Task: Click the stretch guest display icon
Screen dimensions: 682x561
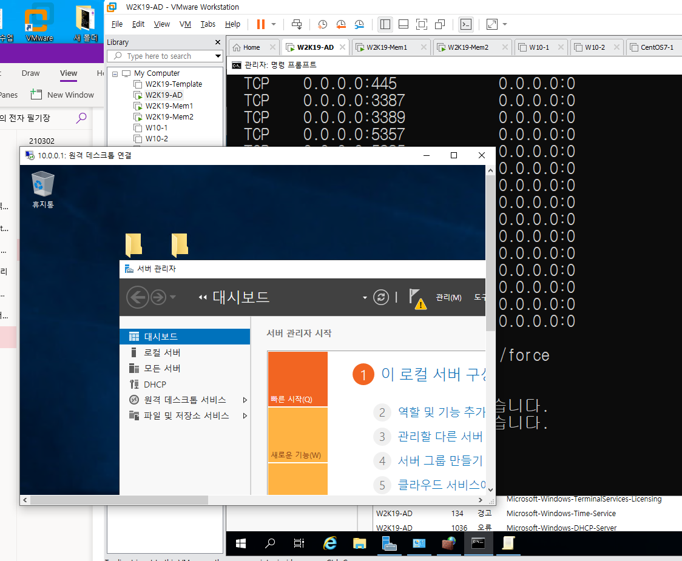Action: [x=492, y=24]
